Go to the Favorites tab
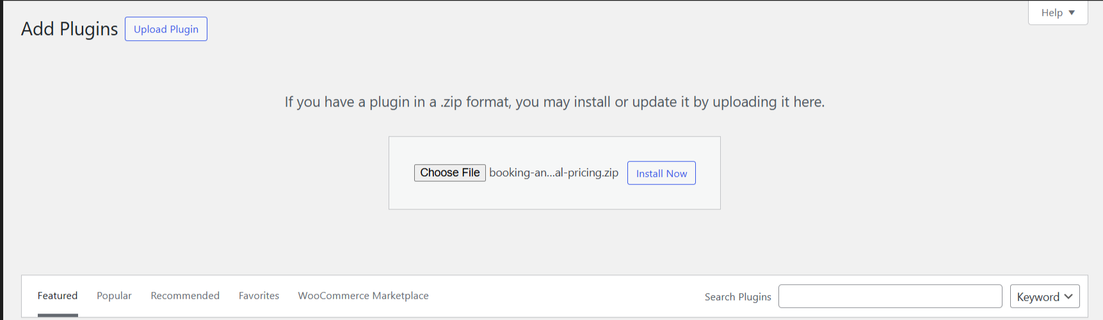Viewport: 1103px width, 320px height. click(259, 296)
